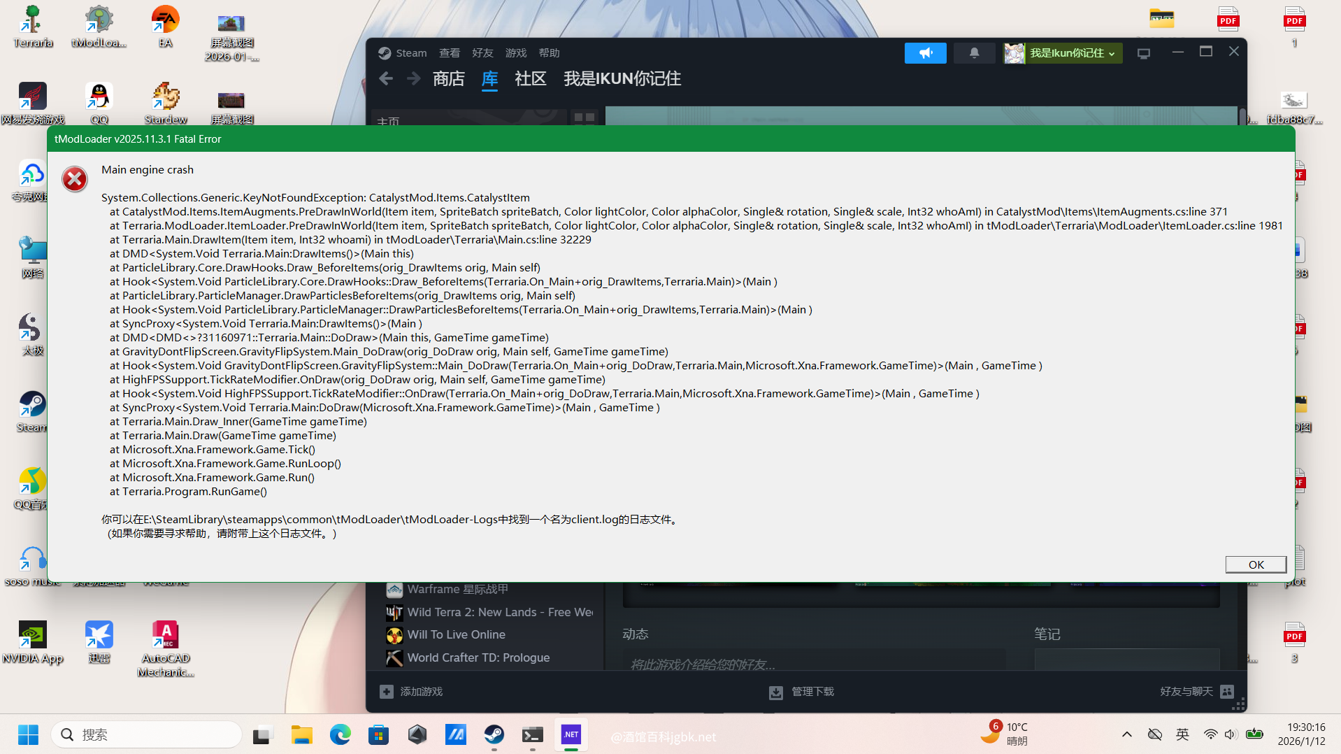Open the 社区 community tab
Viewport: 1341px width, 754px height.
[530, 79]
